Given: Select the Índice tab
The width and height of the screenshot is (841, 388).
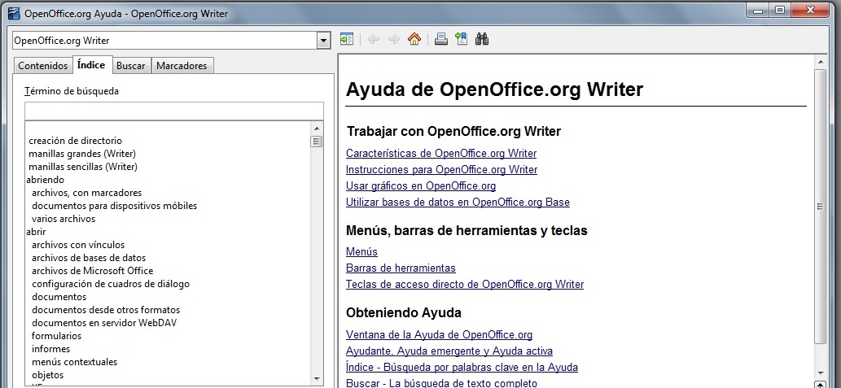Looking at the screenshot, I should point(91,65).
